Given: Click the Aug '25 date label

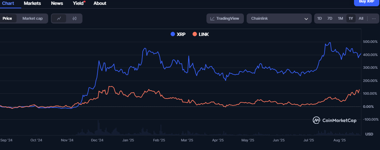Looking at the screenshot, I should coord(340,140).
